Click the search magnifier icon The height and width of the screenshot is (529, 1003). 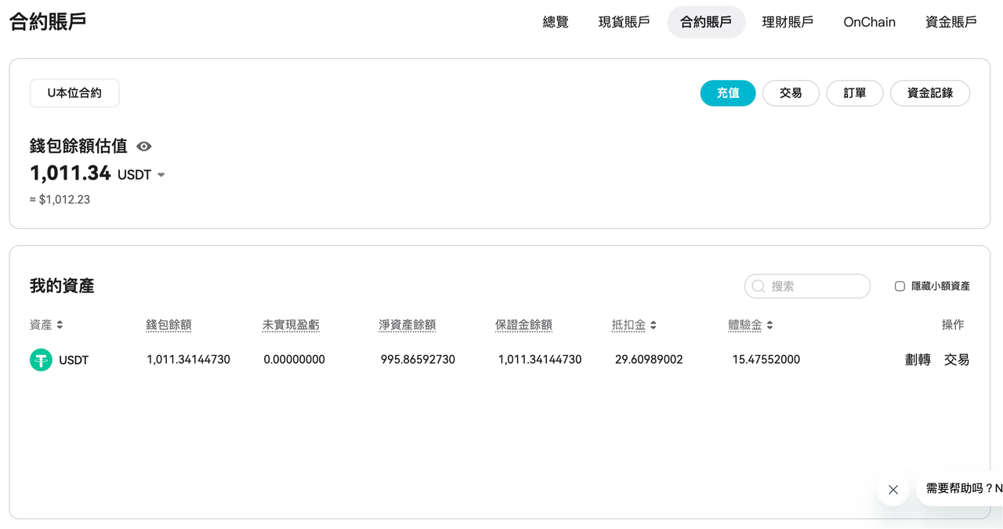pyautogui.click(x=758, y=286)
